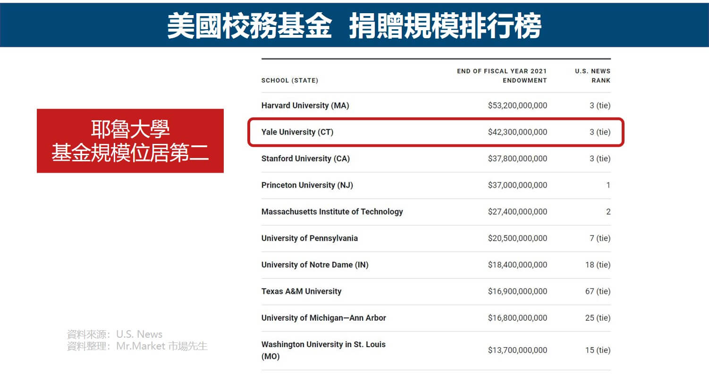Click the 資料來源：U.S. News credit
The height and width of the screenshot is (375, 709).
pos(115,334)
